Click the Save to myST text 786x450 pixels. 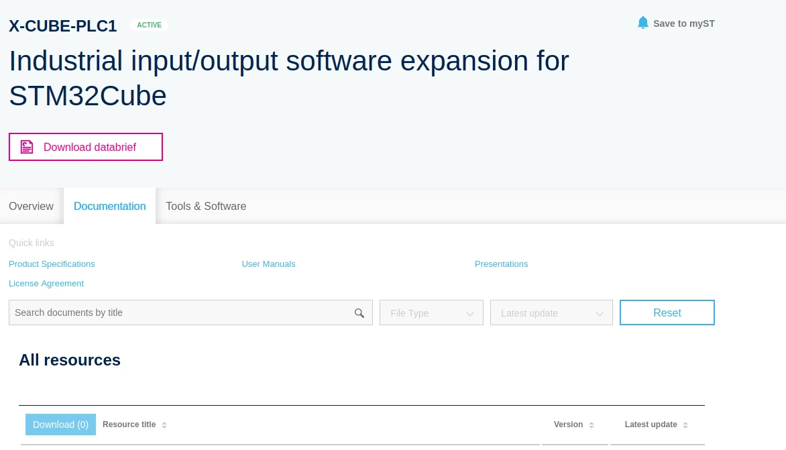point(684,23)
